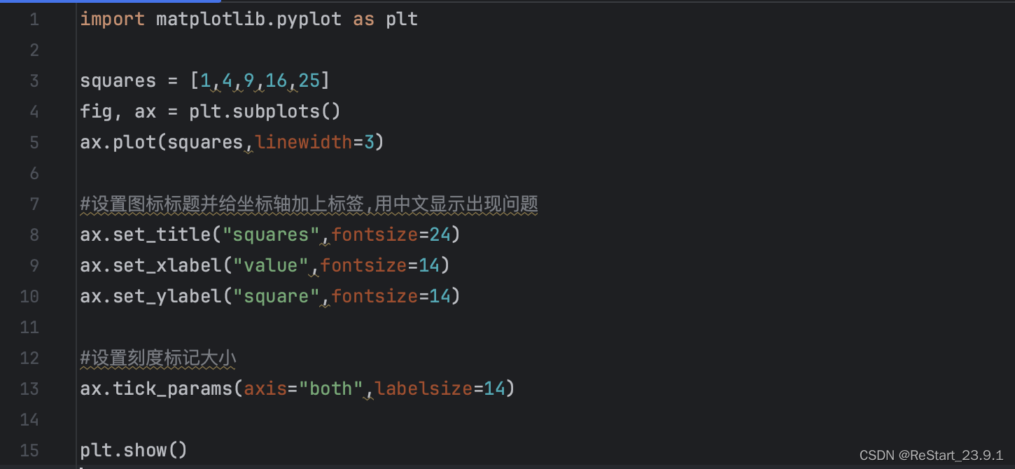Click line number 8 in the gutter
The height and width of the screenshot is (469, 1015).
(34, 234)
